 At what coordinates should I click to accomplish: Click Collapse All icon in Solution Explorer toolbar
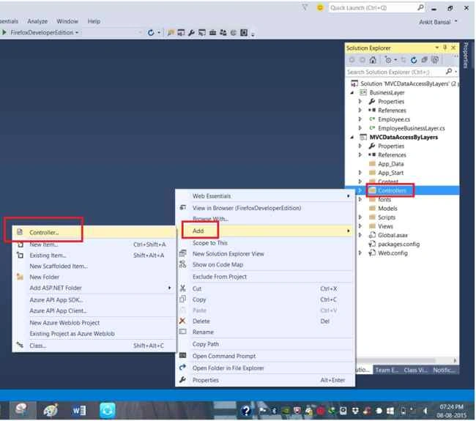pyautogui.click(x=424, y=60)
